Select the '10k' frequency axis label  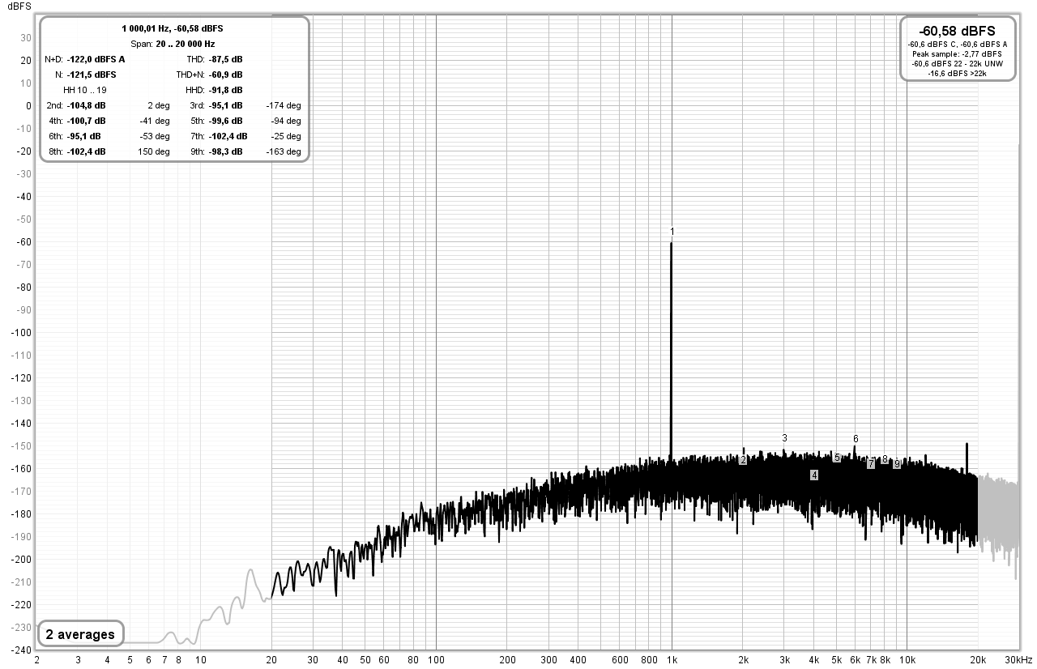[x=907, y=660]
